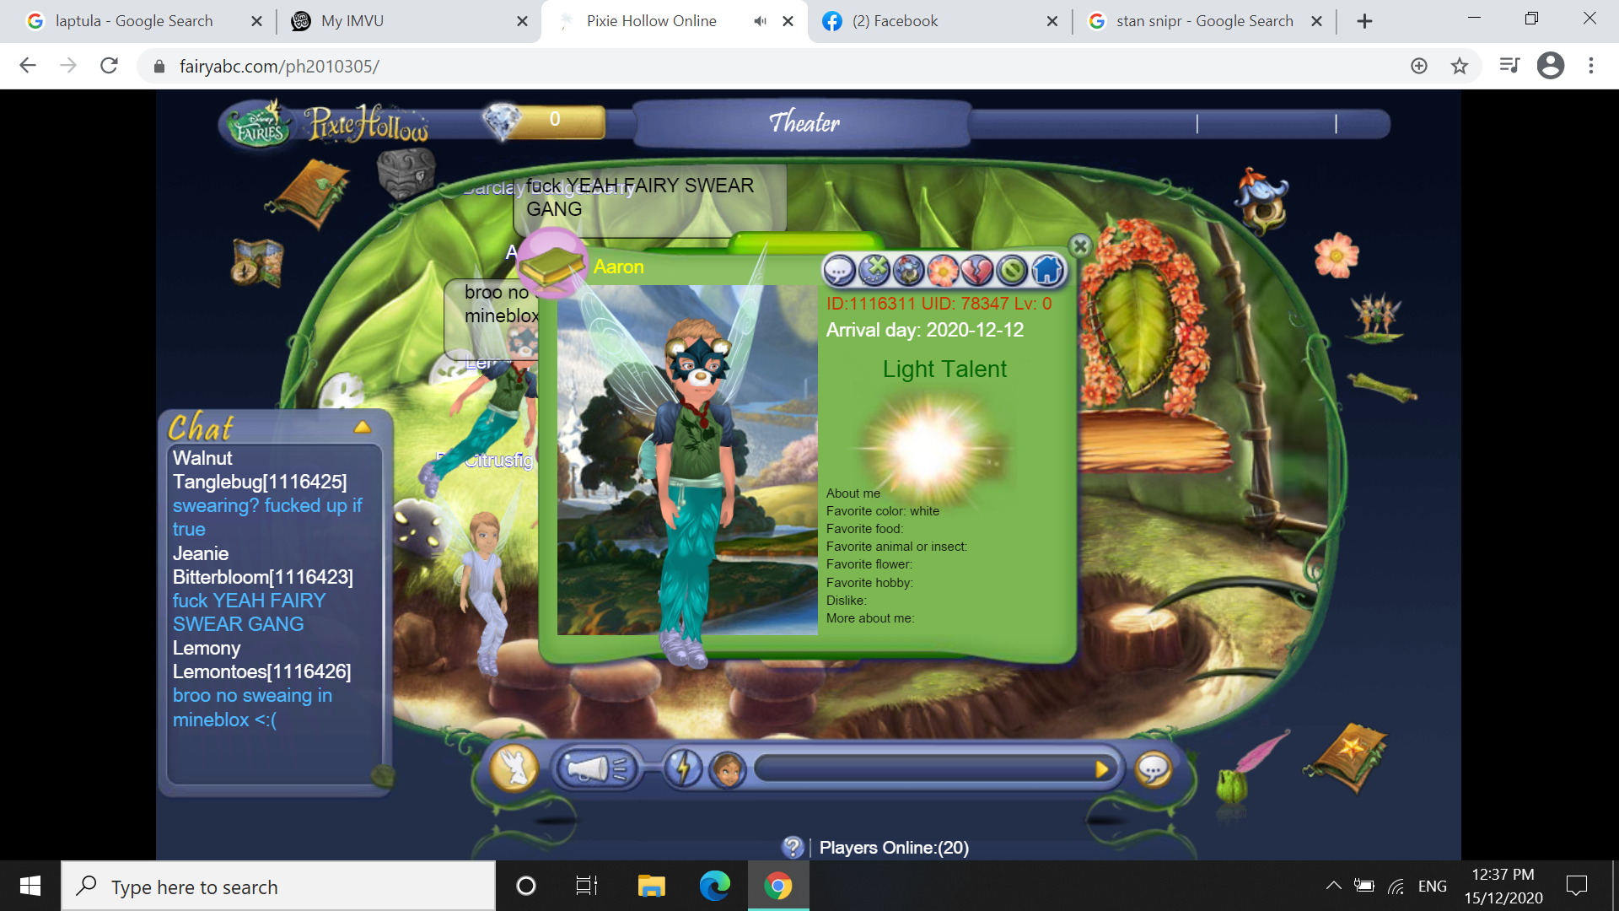
Task: Select the white fairy emote icon in the bottom bar
Action: (x=515, y=768)
